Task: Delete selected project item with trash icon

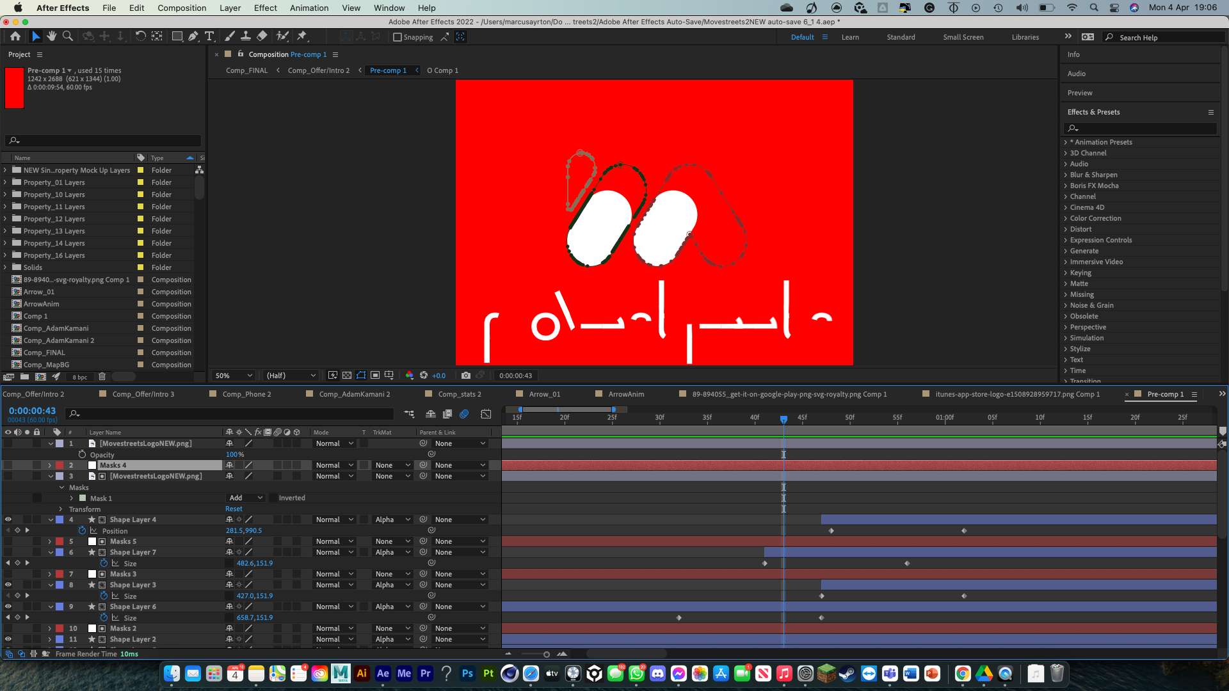Action: coord(102,377)
